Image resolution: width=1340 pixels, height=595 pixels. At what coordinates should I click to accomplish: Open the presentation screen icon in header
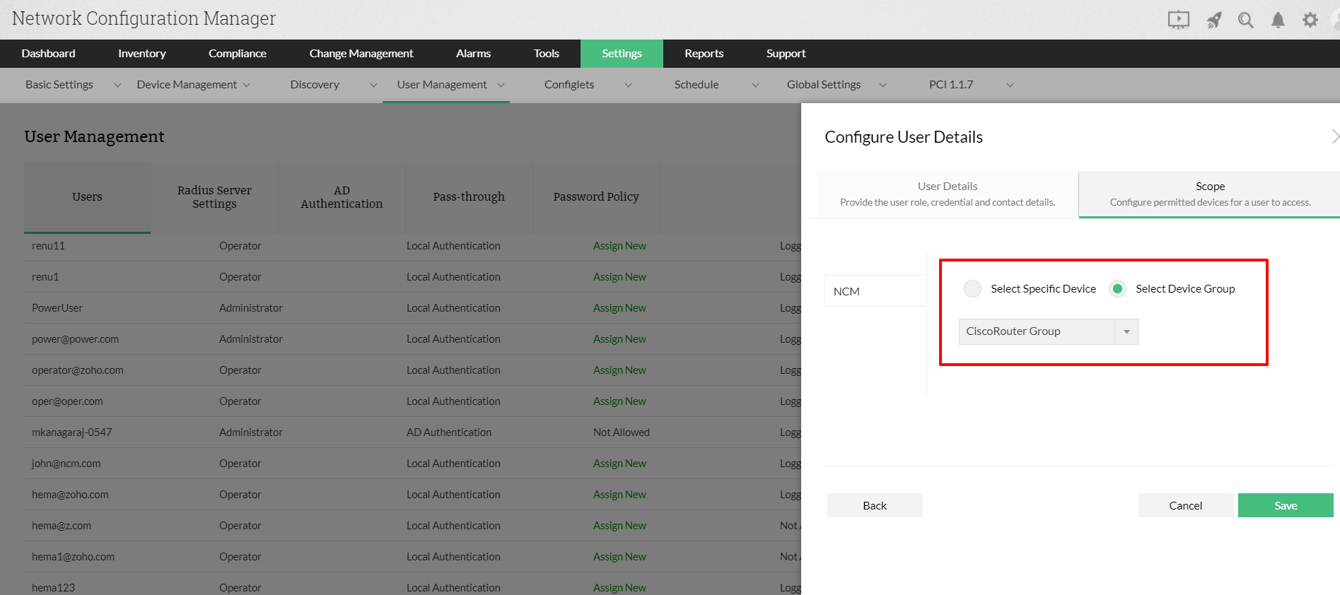(x=1178, y=20)
